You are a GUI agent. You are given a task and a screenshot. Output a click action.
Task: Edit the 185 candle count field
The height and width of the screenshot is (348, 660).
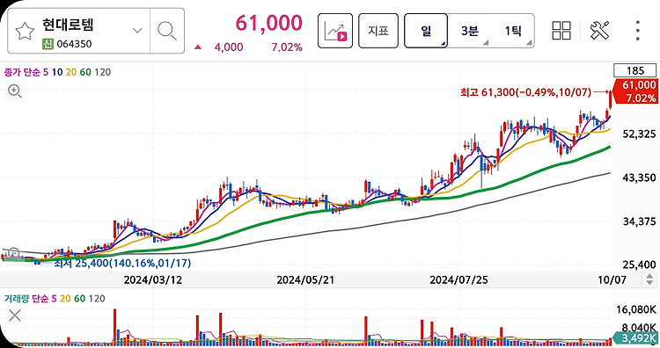click(x=634, y=70)
